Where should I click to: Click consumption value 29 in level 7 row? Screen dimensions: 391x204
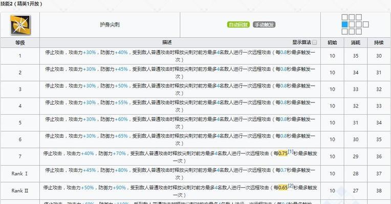click(x=356, y=157)
